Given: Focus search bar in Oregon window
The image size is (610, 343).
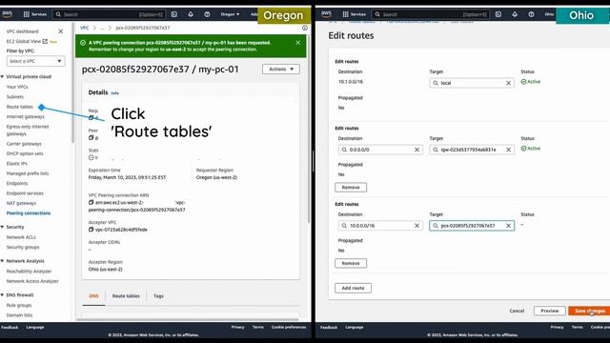Looking at the screenshot, I should (x=109, y=14).
